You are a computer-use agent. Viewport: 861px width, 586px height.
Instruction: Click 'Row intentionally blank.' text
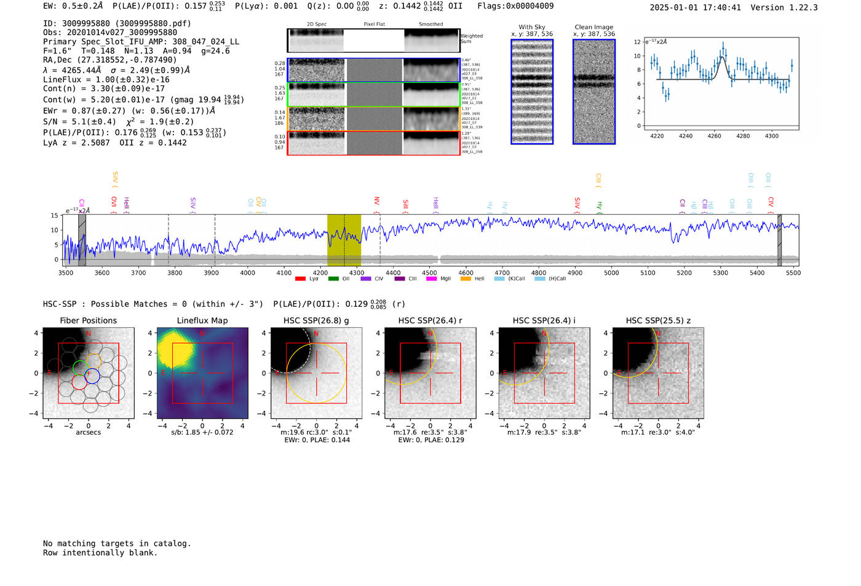[x=100, y=553]
